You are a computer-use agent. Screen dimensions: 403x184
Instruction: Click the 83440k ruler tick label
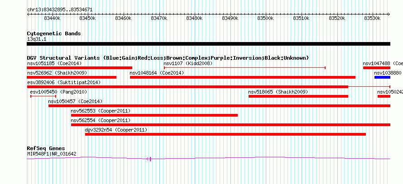53,18
